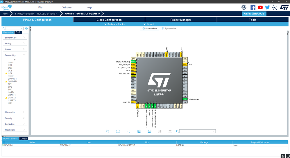This screenshot has width=290, height=158.
Task: Switch to Project Manager tab
Action: [181, 20]
